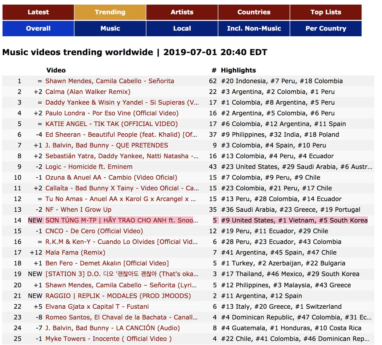Open Logic - Homicide ft. Eminem link
382x345 pixels.
pyautogui.click(x=89, y=167)
